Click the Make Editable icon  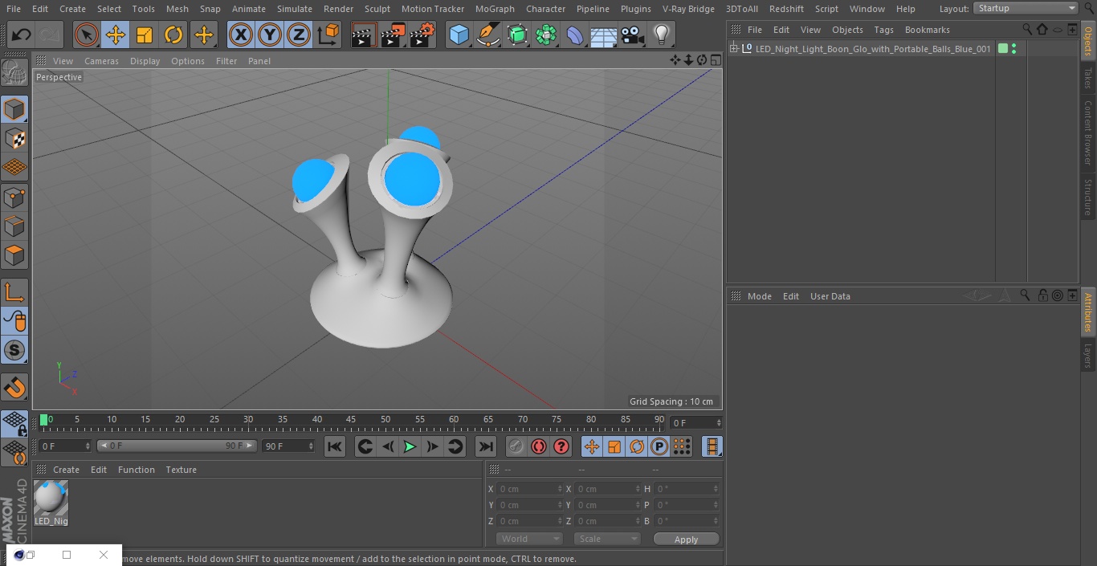(x=14, y=74)
